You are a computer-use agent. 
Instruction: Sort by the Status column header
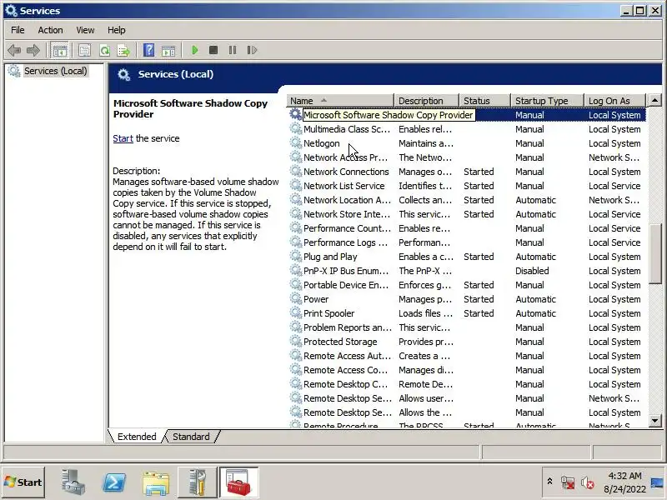[485, 101]
